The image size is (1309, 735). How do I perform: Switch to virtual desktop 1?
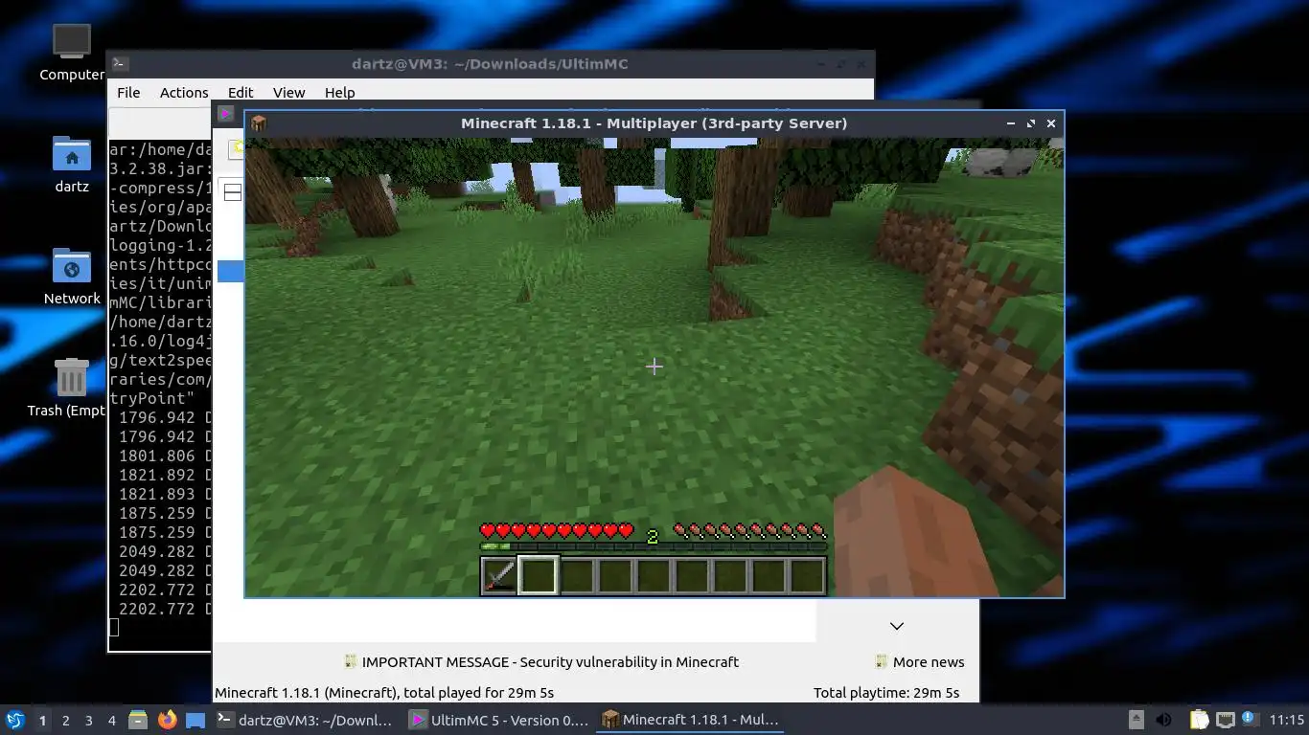point(42,720)
